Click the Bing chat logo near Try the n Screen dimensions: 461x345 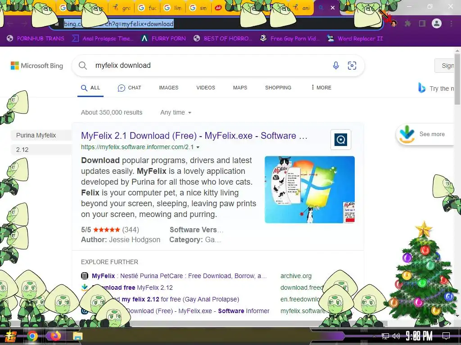422,88
